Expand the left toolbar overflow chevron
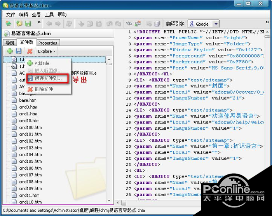This screenshot has height=216, width=272. click(x=39, y=22)
